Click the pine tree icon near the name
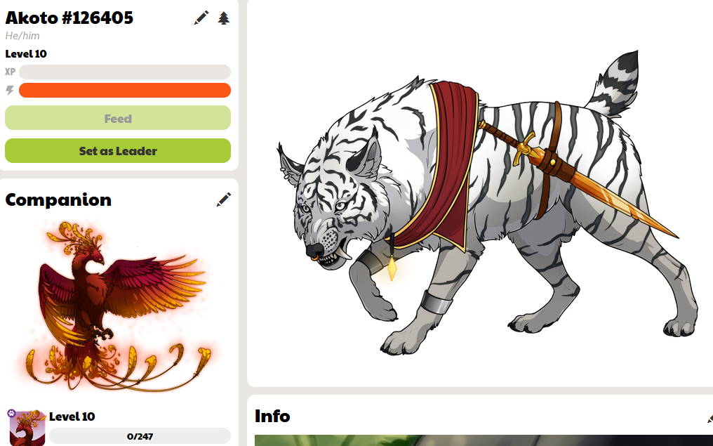This screenshot has width=713, height=446. click(x=223, y=18)
